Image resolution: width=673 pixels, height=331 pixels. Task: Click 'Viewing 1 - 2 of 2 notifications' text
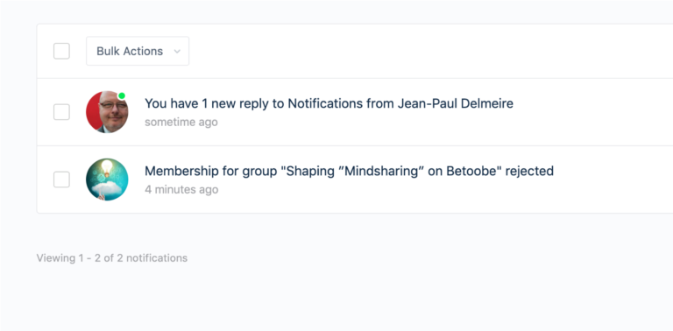[112, 258]
